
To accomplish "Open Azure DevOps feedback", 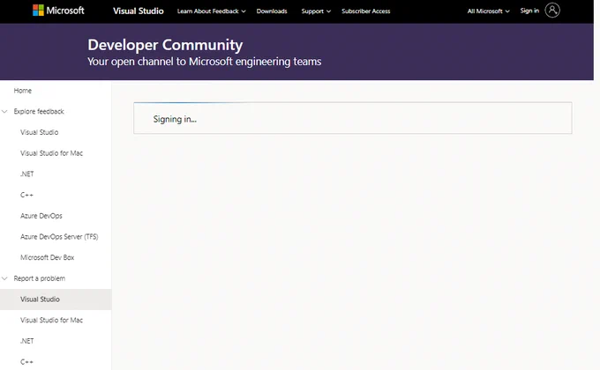I will point(41,216).
